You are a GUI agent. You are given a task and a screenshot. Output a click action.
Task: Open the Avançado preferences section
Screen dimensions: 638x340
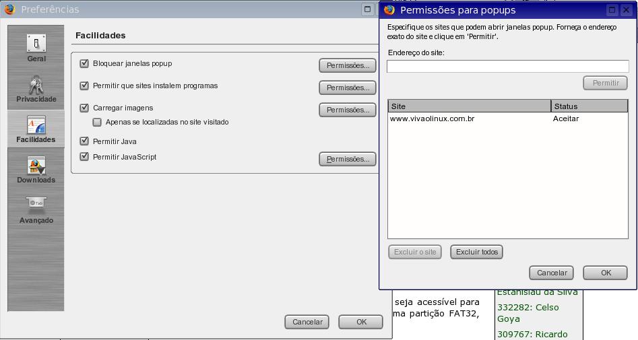pyautogui.click(x=36, y=210)
